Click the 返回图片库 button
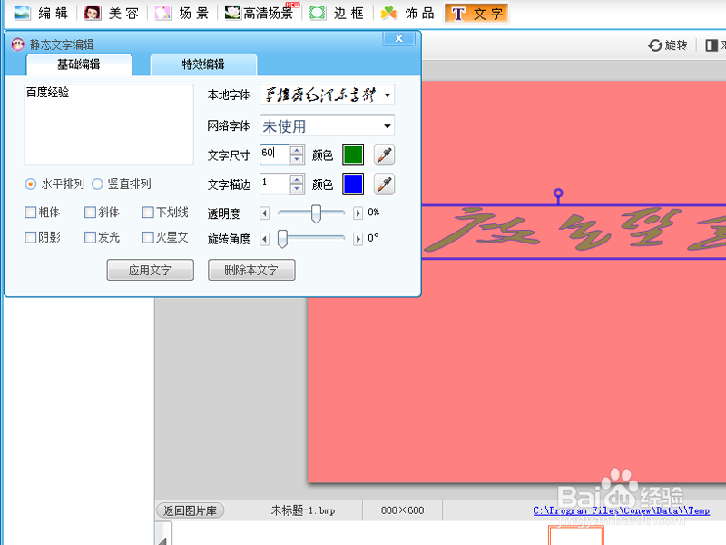Screen dimensions: 726x545 coord(191,510)
